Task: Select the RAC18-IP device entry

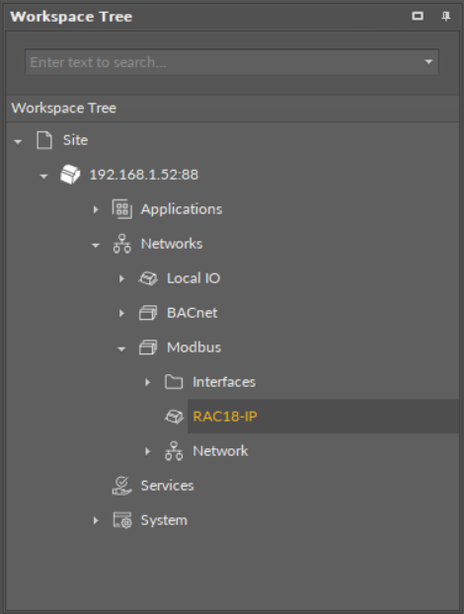Action: tap(225, 417)
